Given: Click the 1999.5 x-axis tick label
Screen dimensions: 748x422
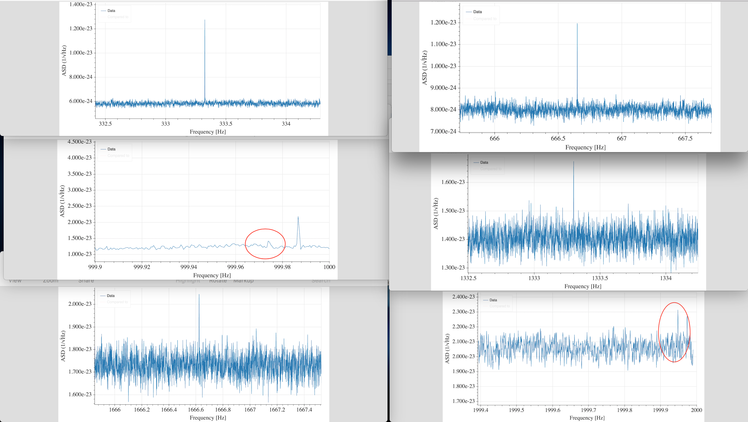Looking at the screenshot, I should click(x=516, y=410).
